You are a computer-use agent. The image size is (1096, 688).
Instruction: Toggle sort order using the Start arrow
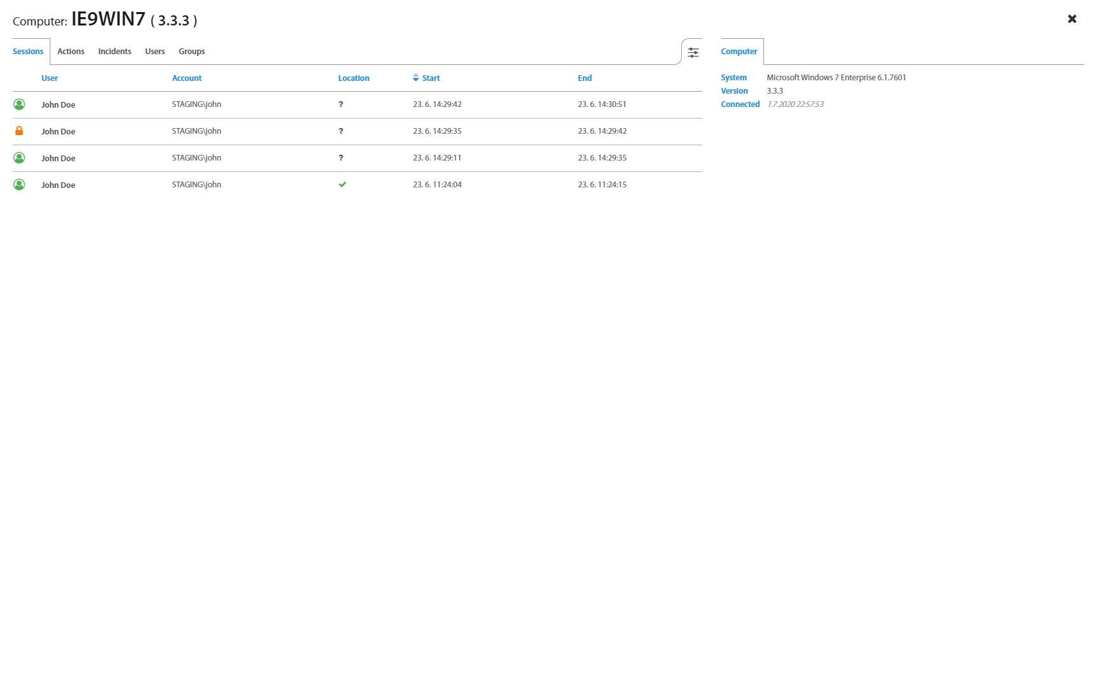point(415,78)
